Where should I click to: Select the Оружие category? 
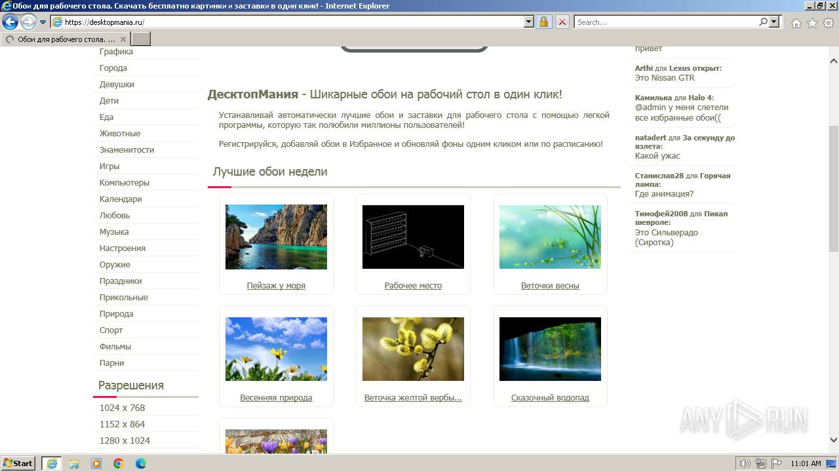point(115,265)
